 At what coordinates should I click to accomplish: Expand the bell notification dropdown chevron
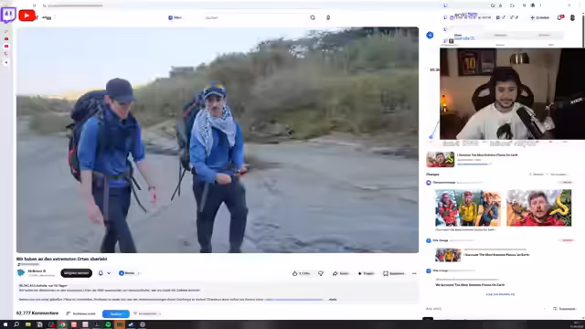coord(109,273)
